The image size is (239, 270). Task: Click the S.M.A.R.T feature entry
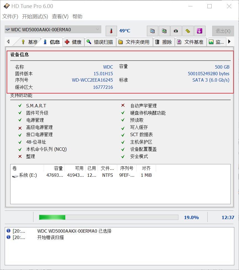tap(36, 106)
